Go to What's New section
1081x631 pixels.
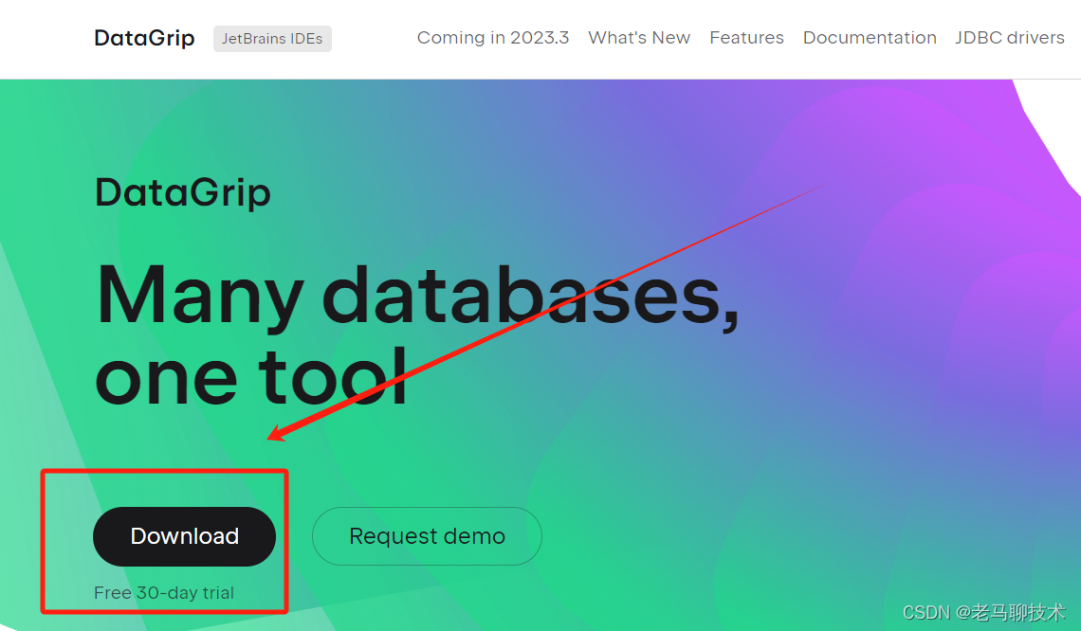[x=639, y=38]
